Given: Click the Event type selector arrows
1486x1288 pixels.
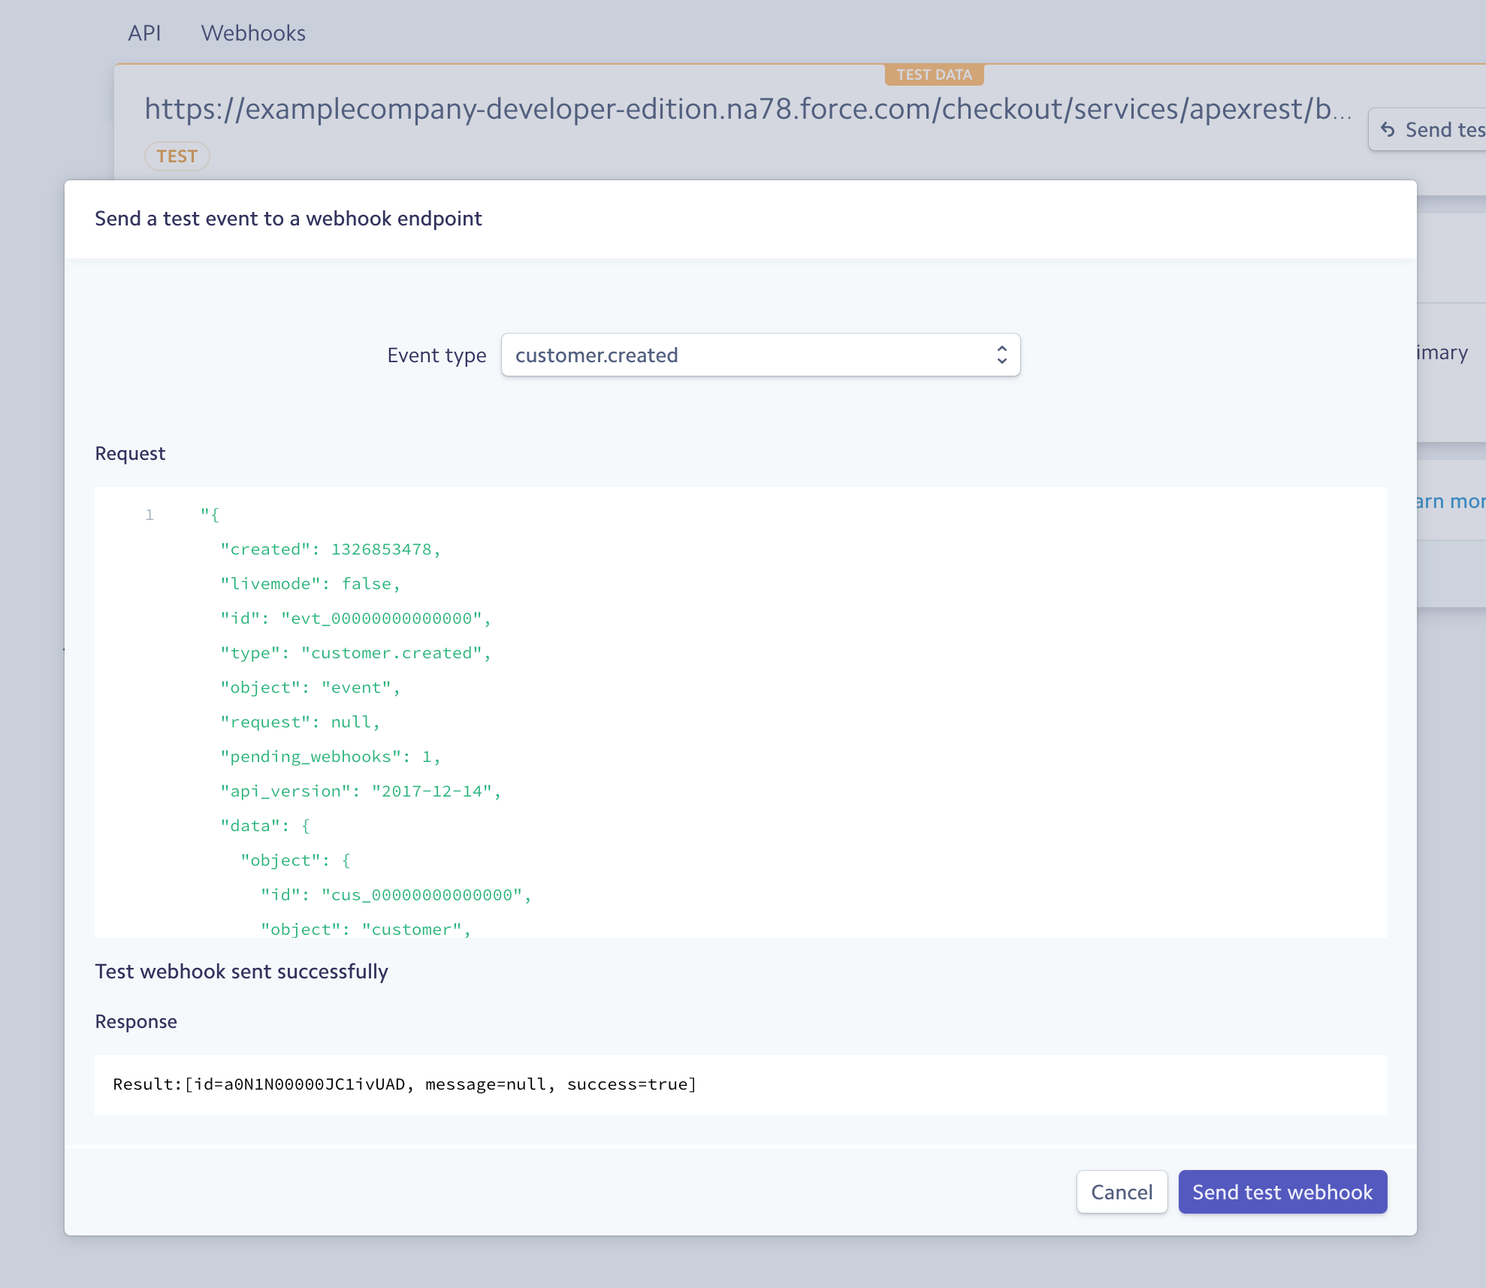Looking at the screenshot, I should [1001, 355].
